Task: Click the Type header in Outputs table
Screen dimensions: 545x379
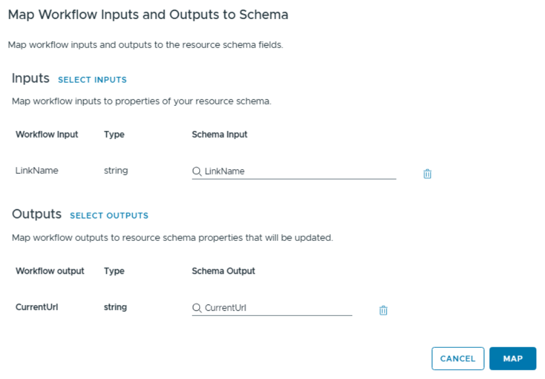Action: click(114, 270)
